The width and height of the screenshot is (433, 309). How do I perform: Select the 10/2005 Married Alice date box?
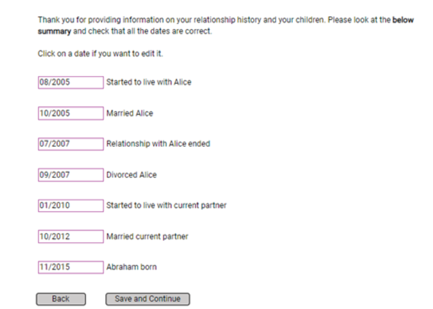(71, 113)
